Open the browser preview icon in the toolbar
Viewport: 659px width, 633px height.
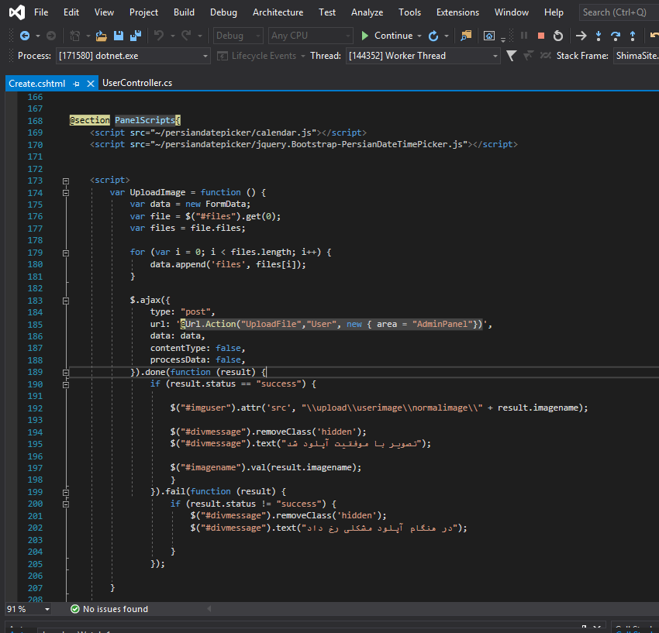tap(489, 36)
